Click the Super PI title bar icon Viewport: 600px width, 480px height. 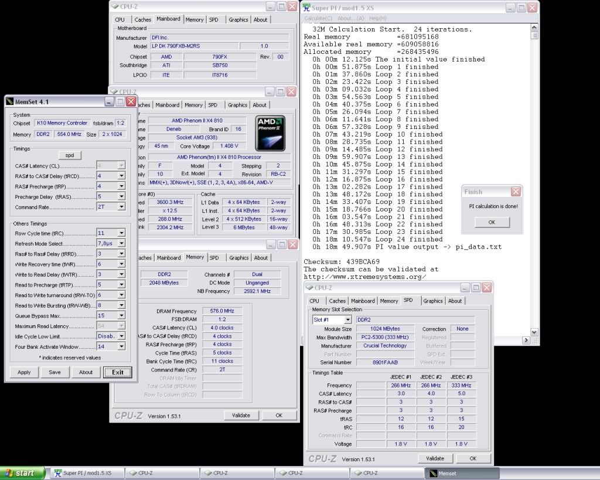(x=306, y=8)
